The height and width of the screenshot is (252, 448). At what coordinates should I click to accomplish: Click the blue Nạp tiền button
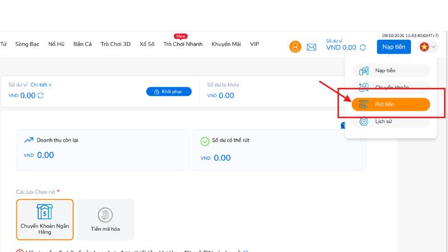point(394,47)
